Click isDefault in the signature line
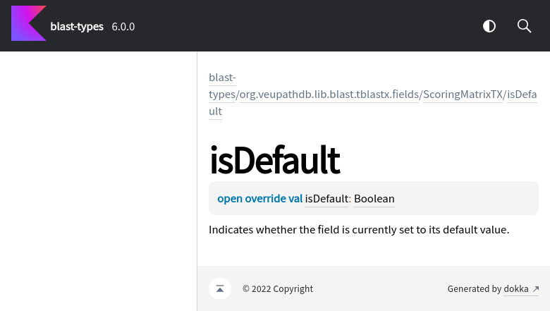Viewport: 550px width, 311px height. 326,199
